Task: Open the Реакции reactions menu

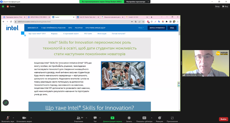Action: click(x=160, y=118)
